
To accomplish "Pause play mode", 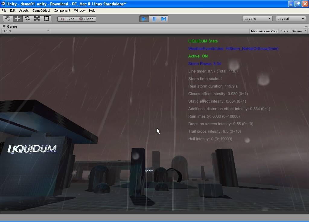I will point(154,18).
